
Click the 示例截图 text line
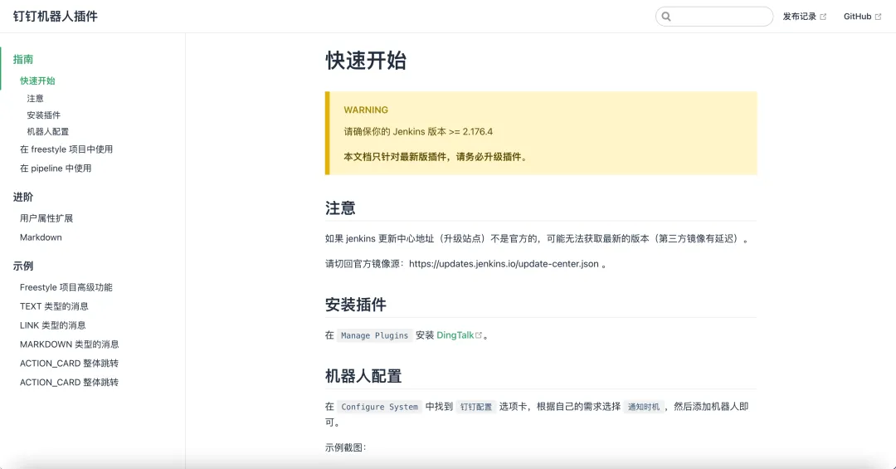coord(346,447)
